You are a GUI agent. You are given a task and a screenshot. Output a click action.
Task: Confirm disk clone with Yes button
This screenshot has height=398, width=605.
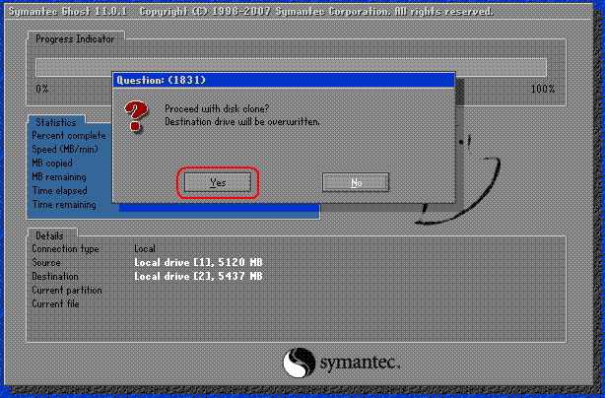click(218, 182)
